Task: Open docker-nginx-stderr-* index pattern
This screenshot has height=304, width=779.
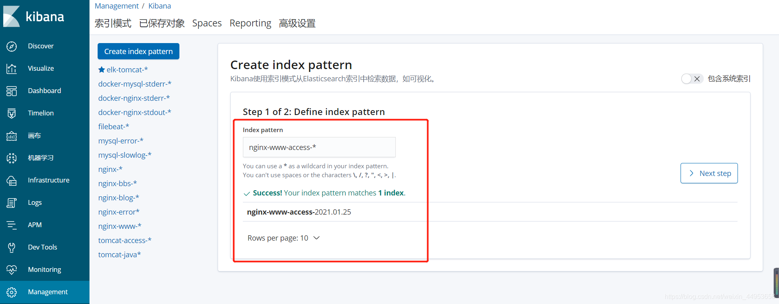Action: (134, 98)
